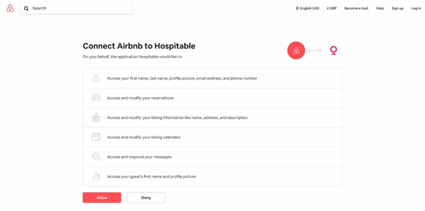Click the pink Hospitable logo icon
Screen dimensions: 425x211
(333, 50)
